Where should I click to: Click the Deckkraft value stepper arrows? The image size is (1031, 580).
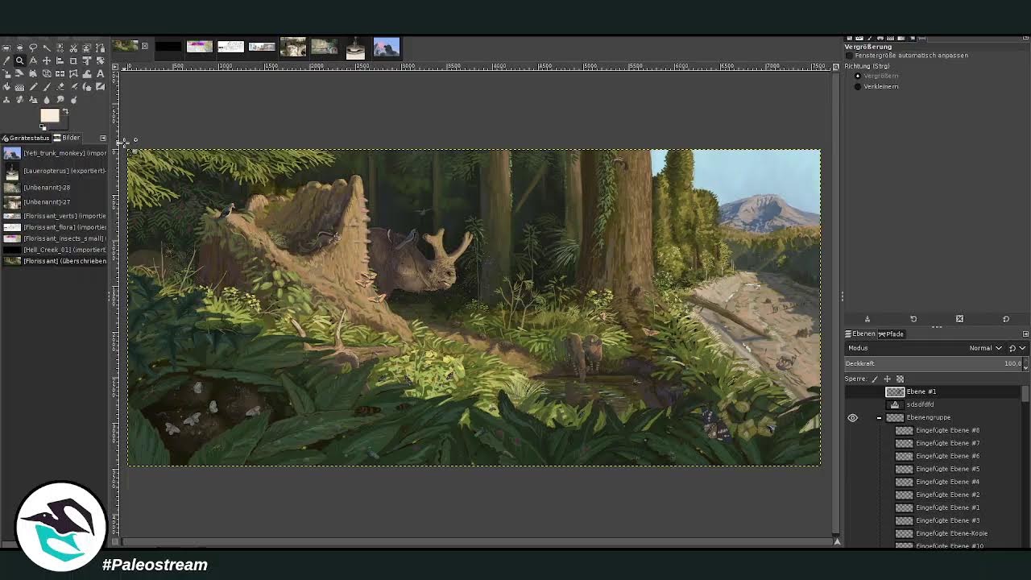(x=1025, y=363)
